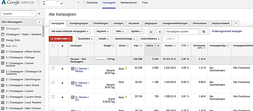This screenshot has height=111, width=253.
Task: Click the help icon next to CTR
Action: (188, 46)
